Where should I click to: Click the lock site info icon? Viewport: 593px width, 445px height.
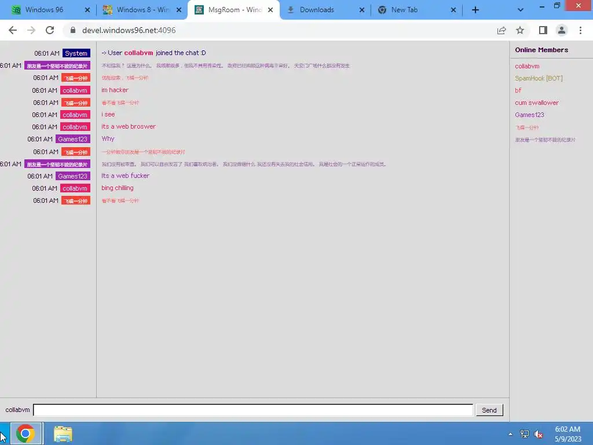point(73,30)
